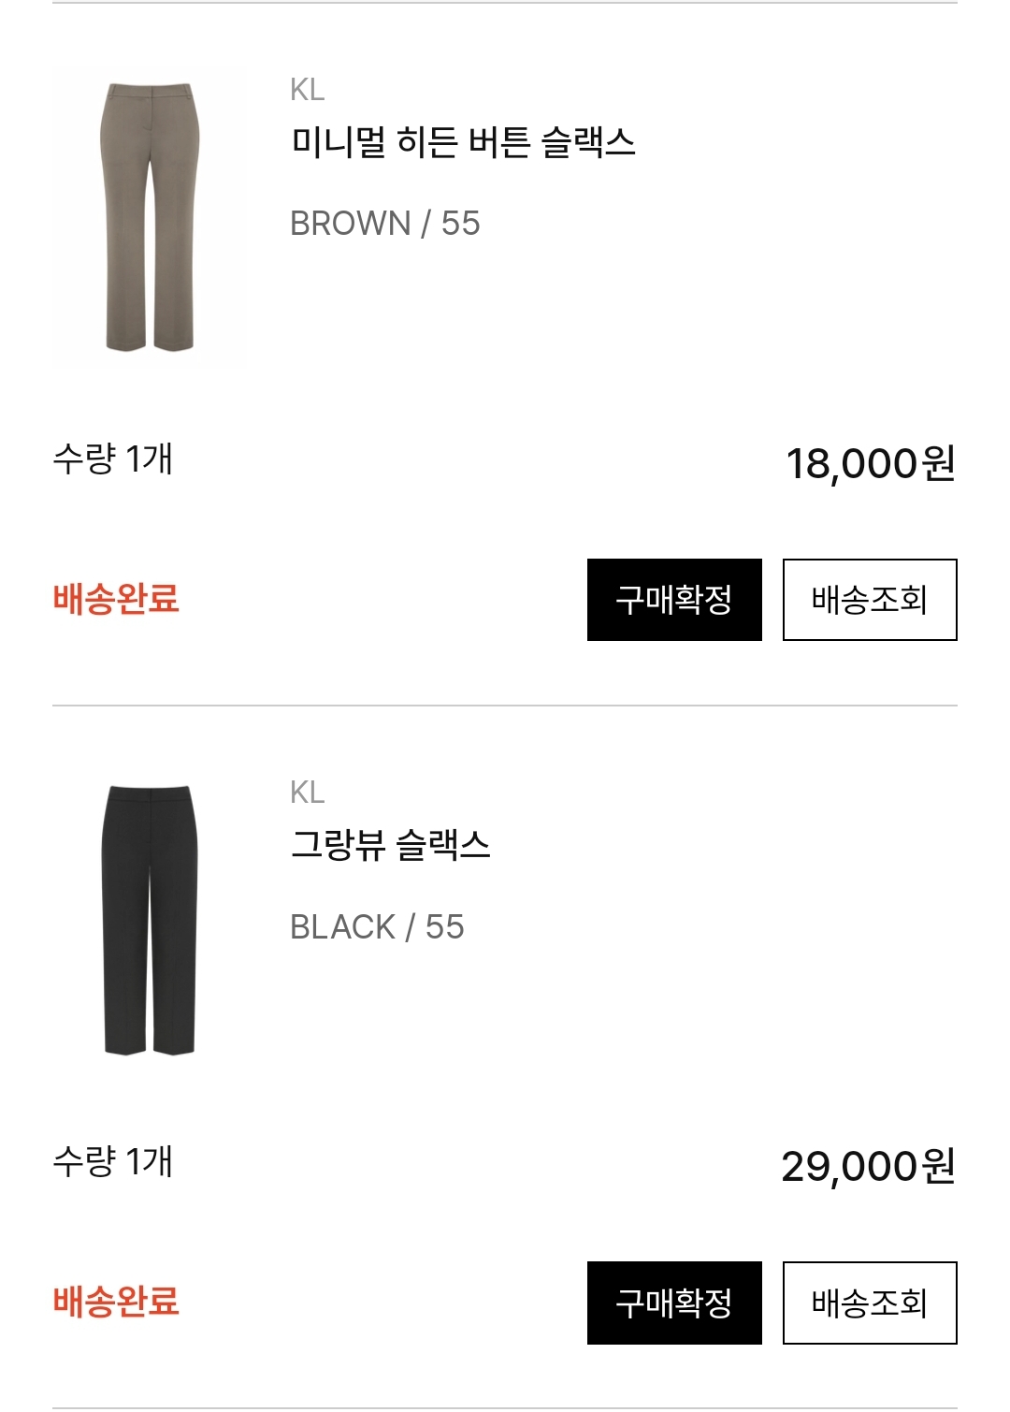The height and width of the screenshot is (1412, 1010).
Task: Open the 그랑뷰 슬랙스 product title
Action: tap(390, 845)
